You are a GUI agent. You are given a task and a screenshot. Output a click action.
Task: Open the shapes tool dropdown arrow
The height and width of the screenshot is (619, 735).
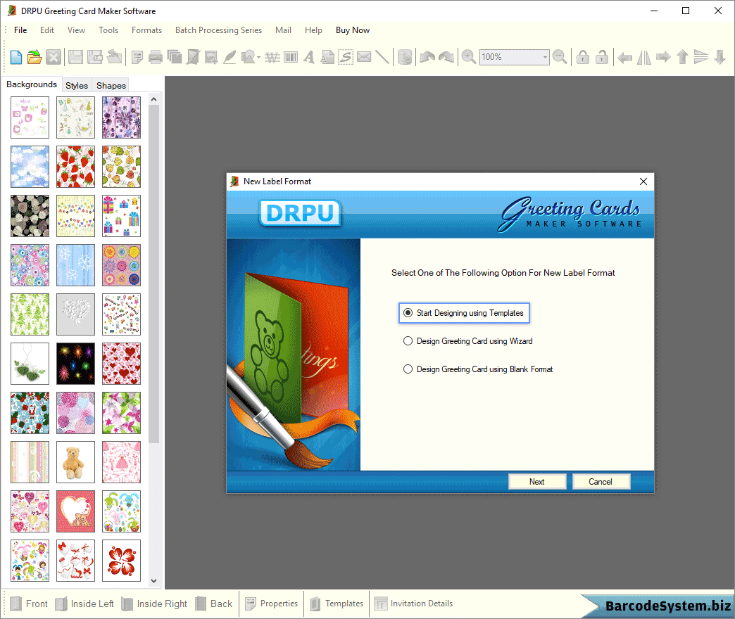[x=259, y=57]
